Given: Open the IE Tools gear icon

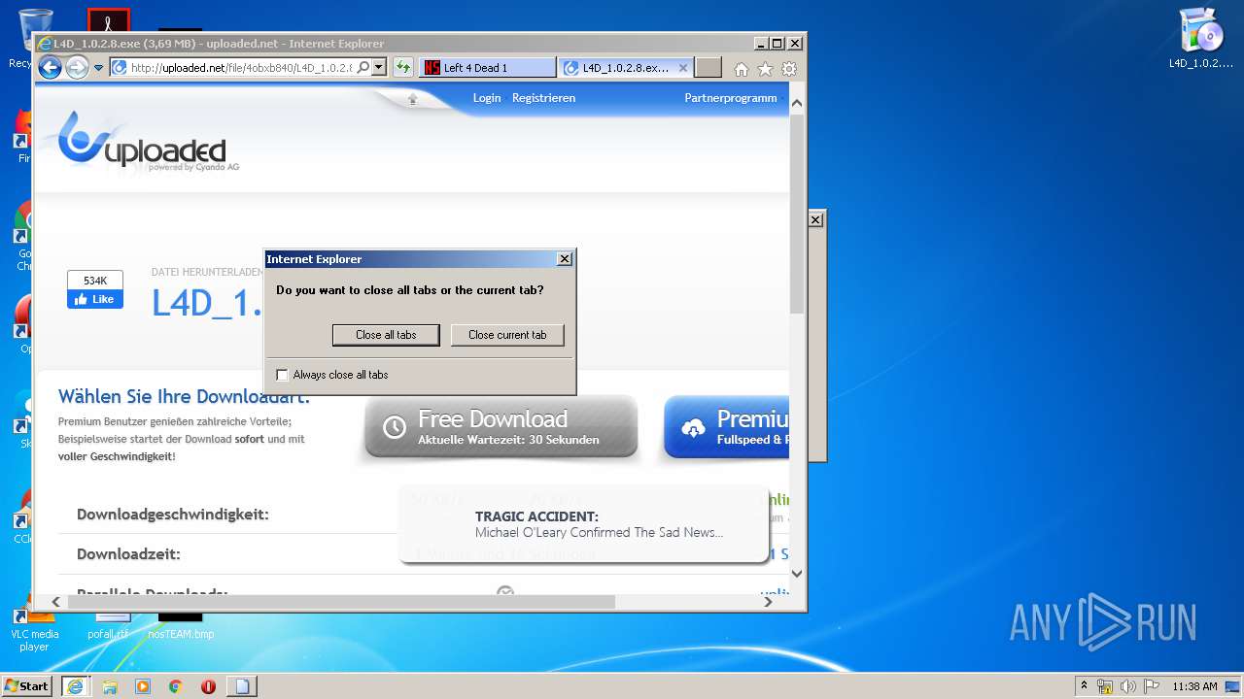Looking at the screenshot, I should [789, 69].
